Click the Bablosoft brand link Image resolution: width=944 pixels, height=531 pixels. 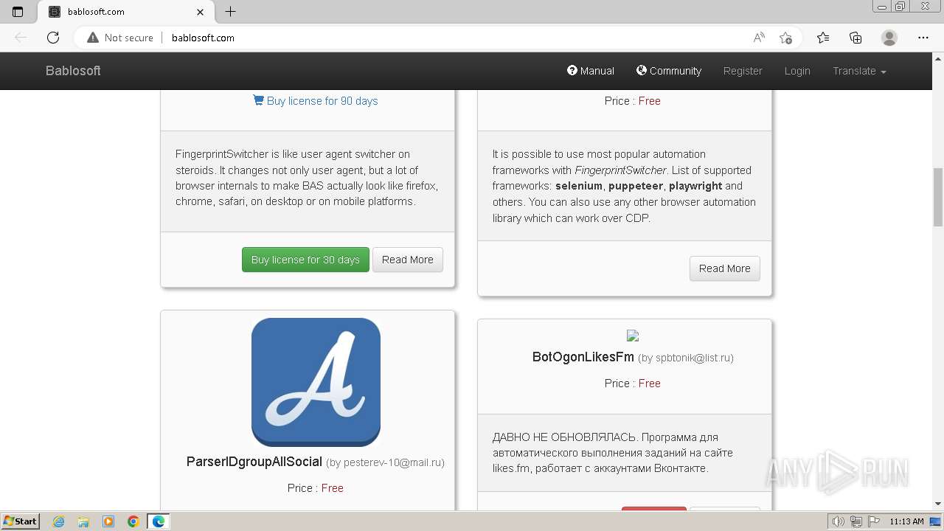coord(73,71)
